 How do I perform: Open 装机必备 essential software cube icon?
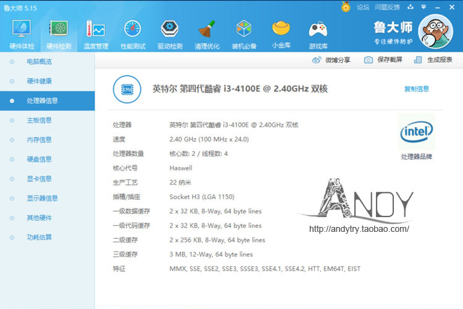[x=244, y=34]
